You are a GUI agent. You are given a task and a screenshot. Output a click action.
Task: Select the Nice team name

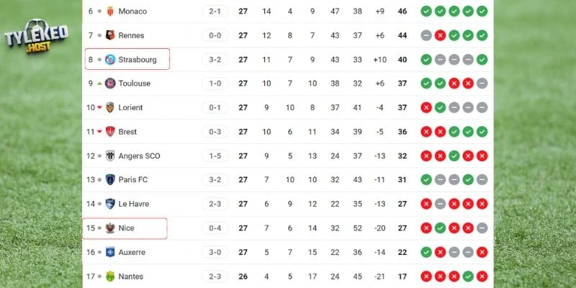tap(127, 228)
